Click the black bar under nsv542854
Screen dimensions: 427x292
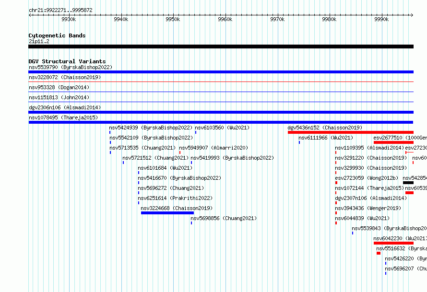(408, 183)
